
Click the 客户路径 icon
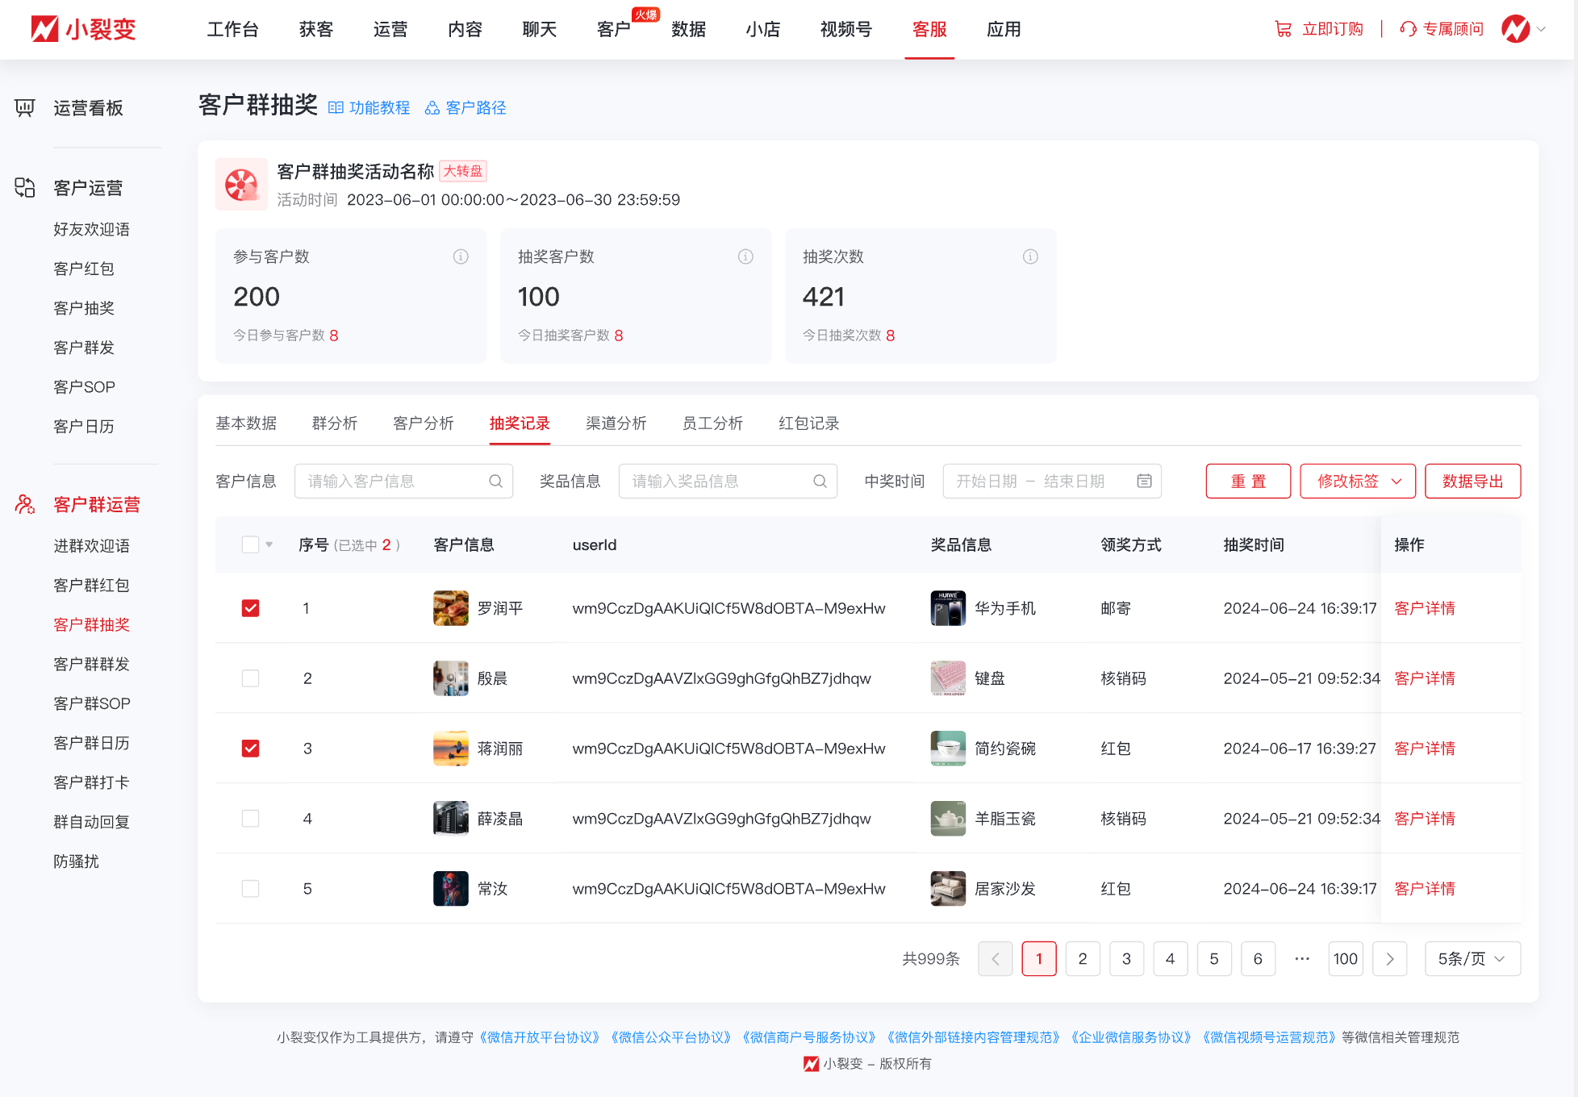point(432,108)
